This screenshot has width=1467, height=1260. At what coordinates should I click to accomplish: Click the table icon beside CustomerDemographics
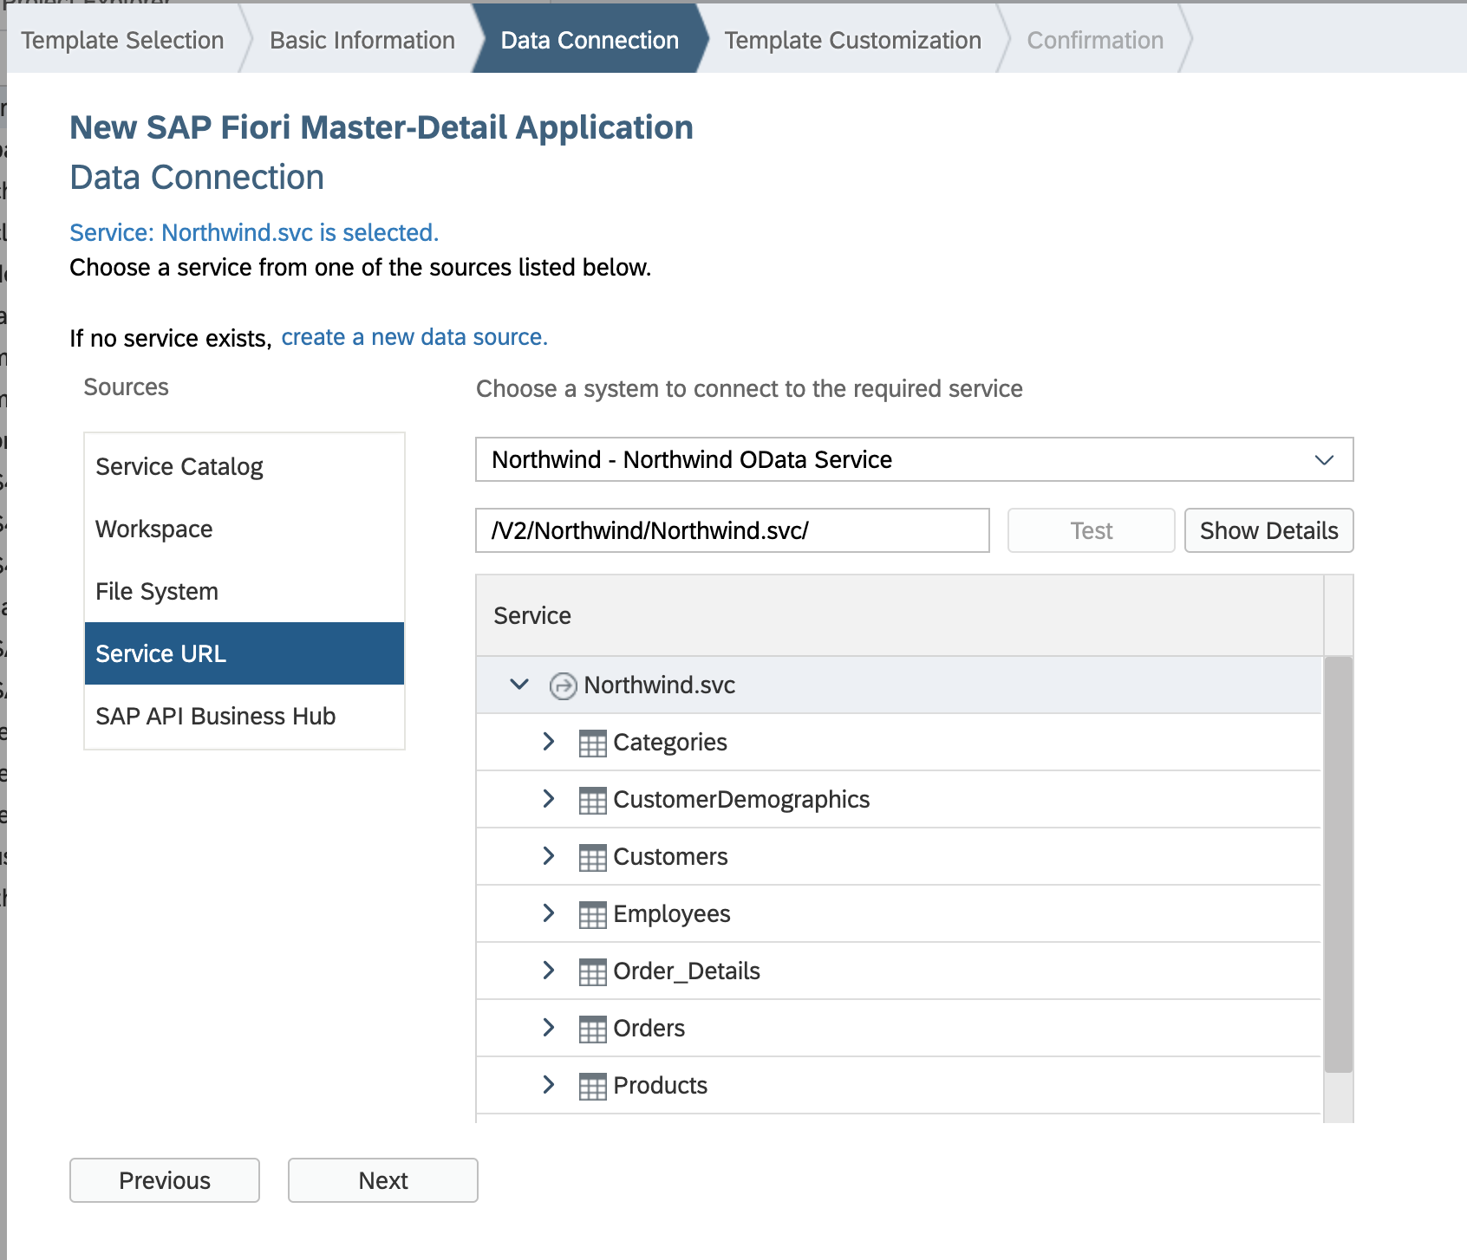click(593, 799)
